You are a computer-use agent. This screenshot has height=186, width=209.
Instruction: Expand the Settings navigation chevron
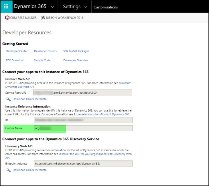(86, 7)
